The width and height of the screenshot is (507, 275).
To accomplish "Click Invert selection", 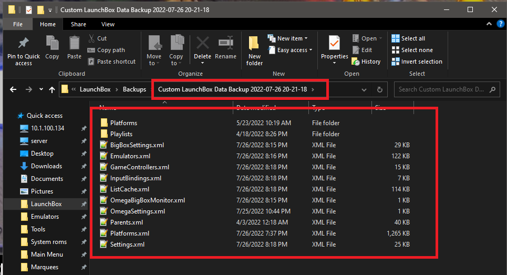I will coord(417,62).
